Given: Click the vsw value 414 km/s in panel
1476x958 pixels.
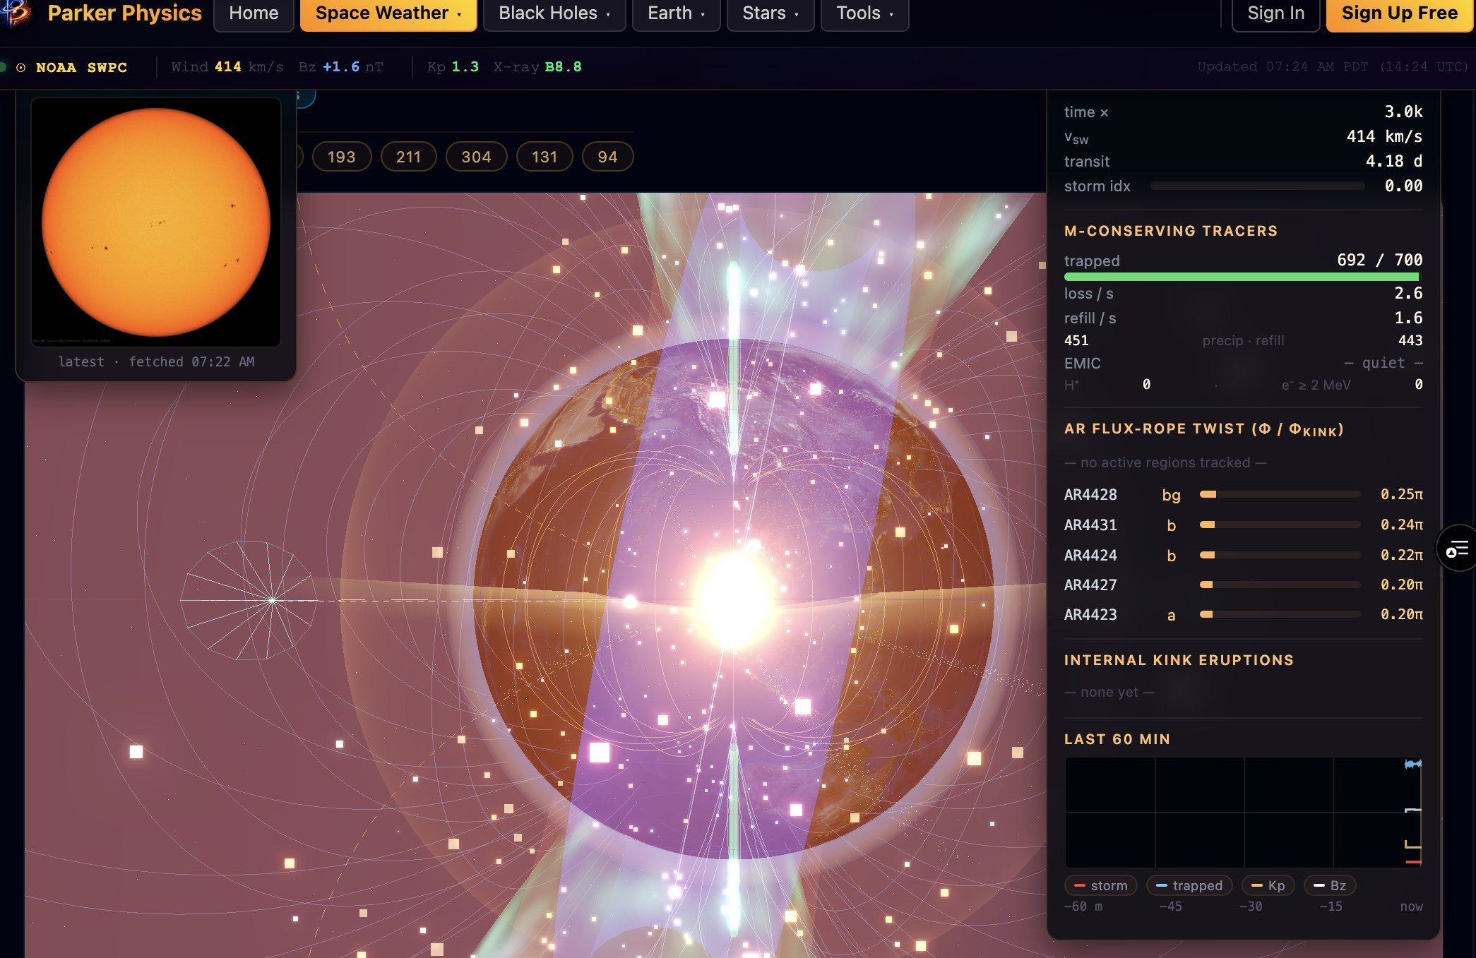Looking at the screenshot, I should (x=1384, y=137).
